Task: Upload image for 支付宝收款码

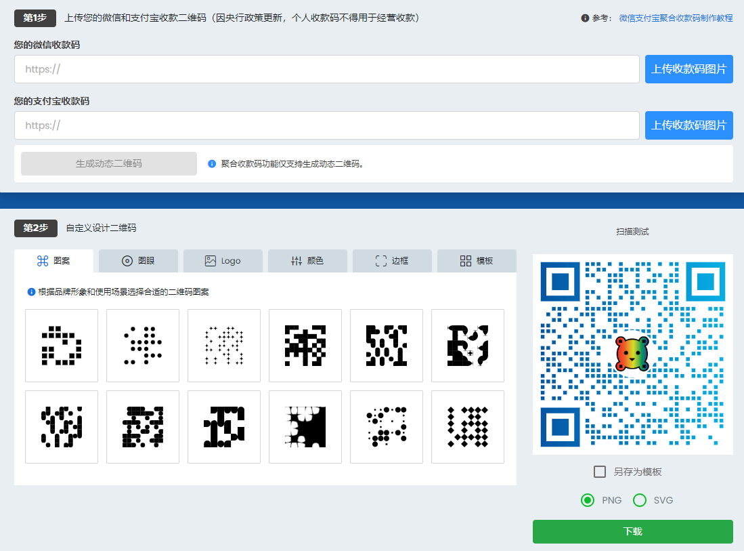Action: [688, 125]
